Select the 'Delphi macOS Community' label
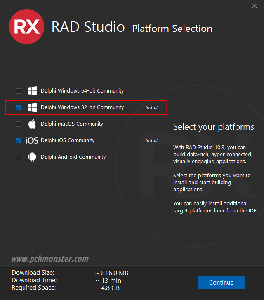The width and height of the screenshot is (264, 300). pyautogui.click(x=72, y=124)
